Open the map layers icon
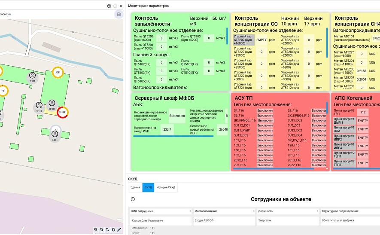The height and width of the screenshot is (235, 380). [113, 229]
